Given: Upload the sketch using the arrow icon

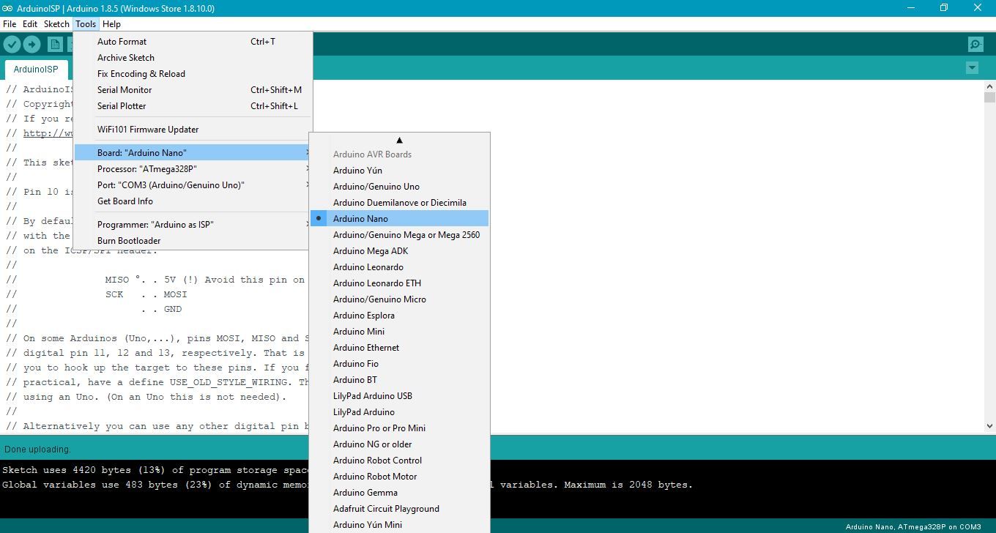Looking at the screenshot, I should click(x=31, y=44).
